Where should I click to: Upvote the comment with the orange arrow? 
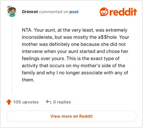point(9,102)
